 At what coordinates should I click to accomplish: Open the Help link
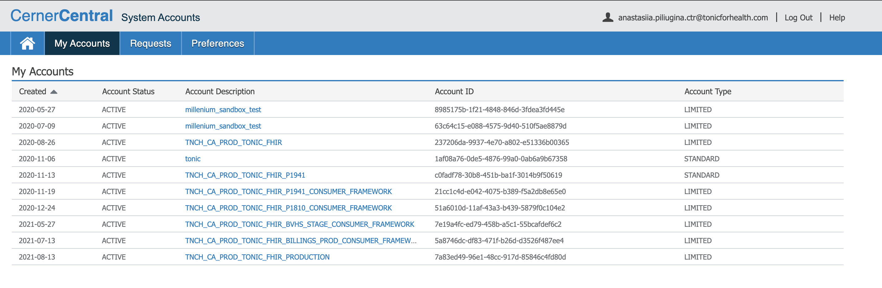(x=837, y=18)
